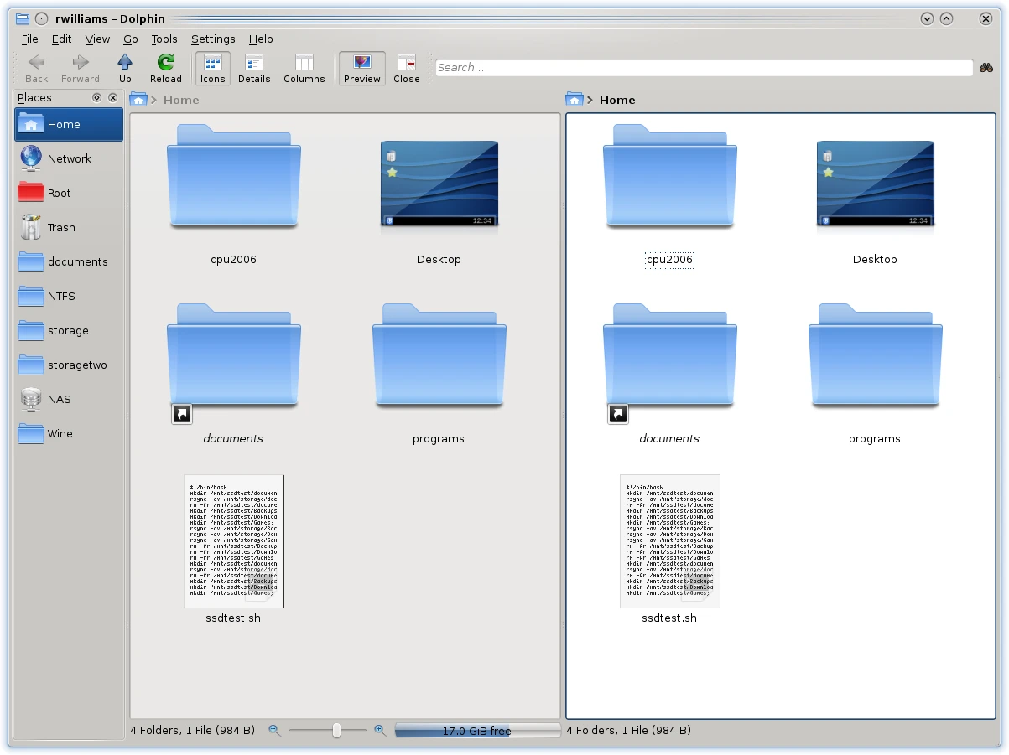Switch to Icons view mode
Viewport: 1009px width, 755px height.
click(212, 69)
